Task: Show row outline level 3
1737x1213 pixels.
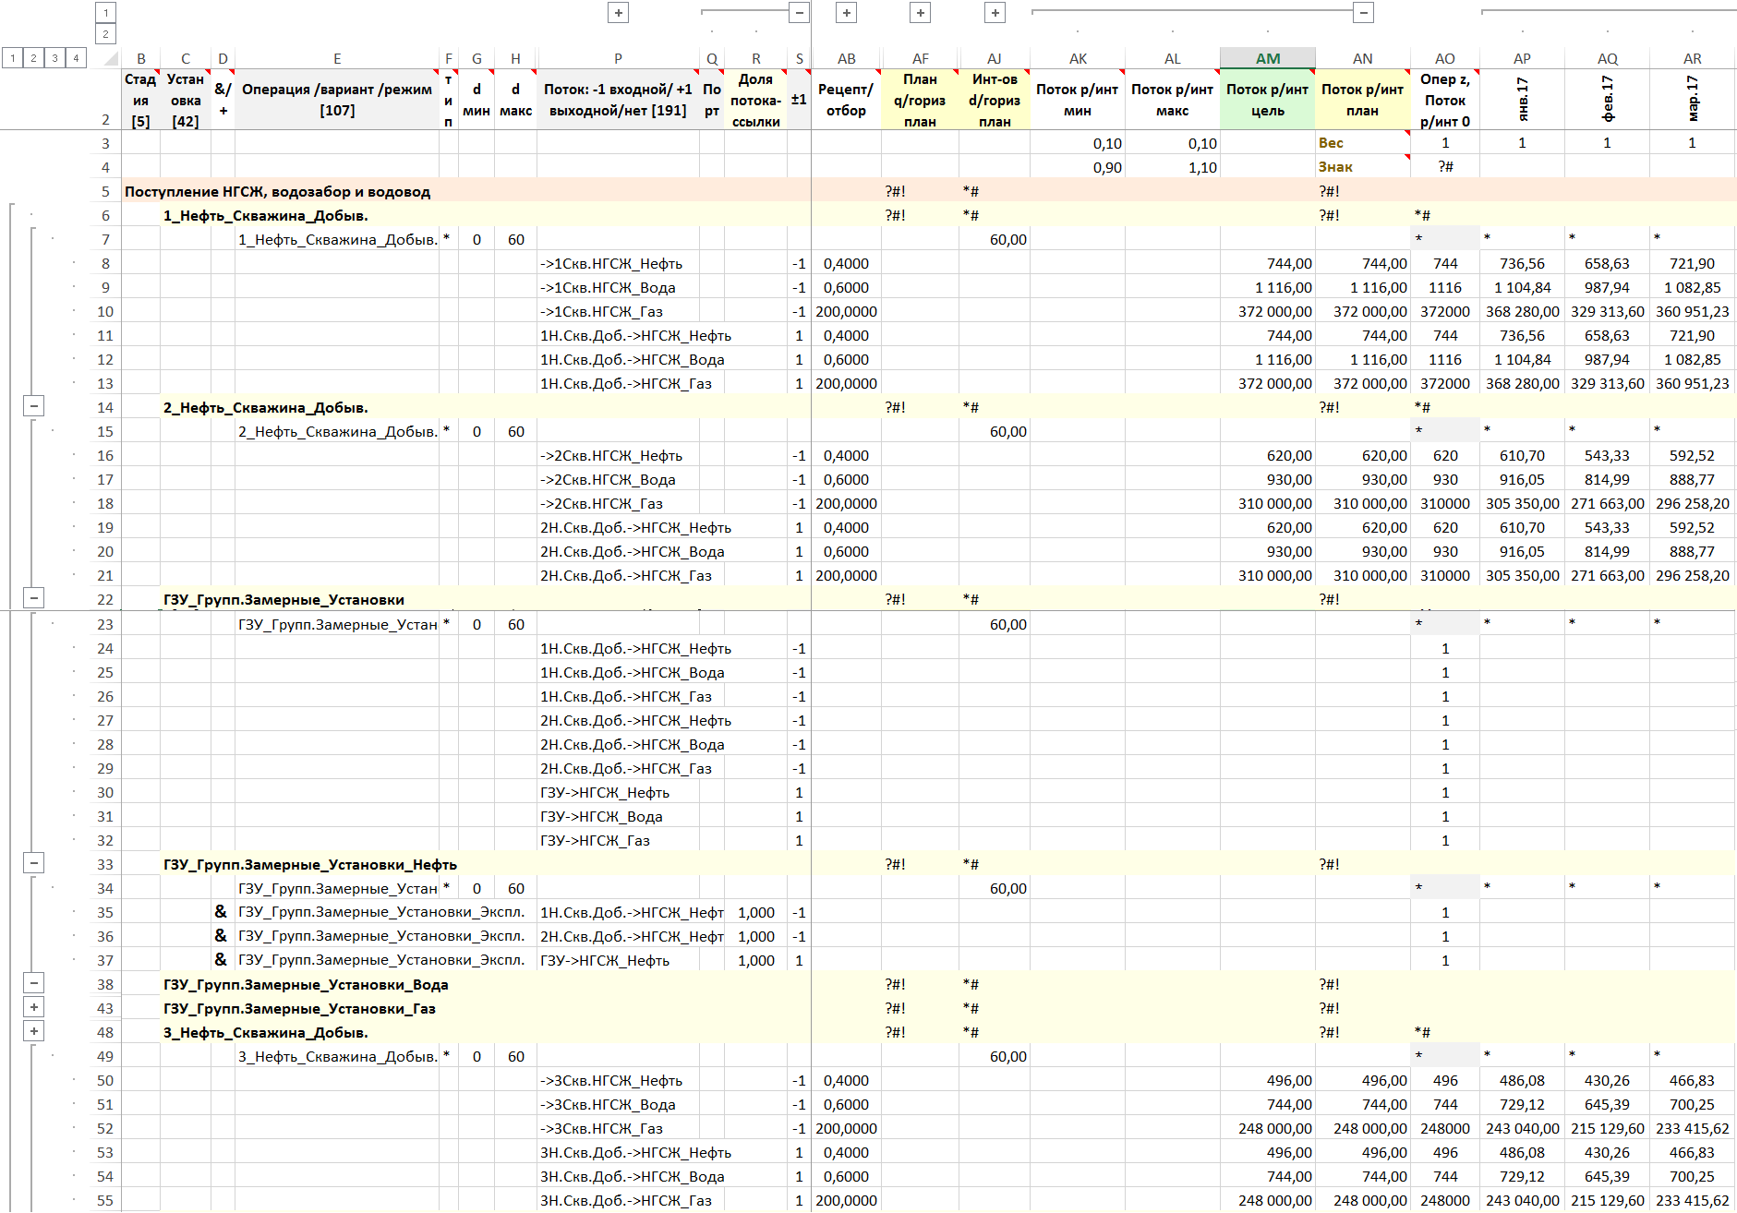Action: pos(54,58)
